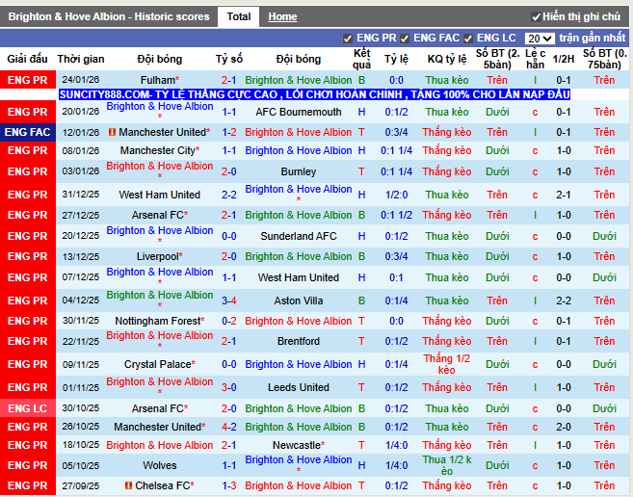Open the SUNCITY888.COM advertisement banner

[x=314, y=94]
